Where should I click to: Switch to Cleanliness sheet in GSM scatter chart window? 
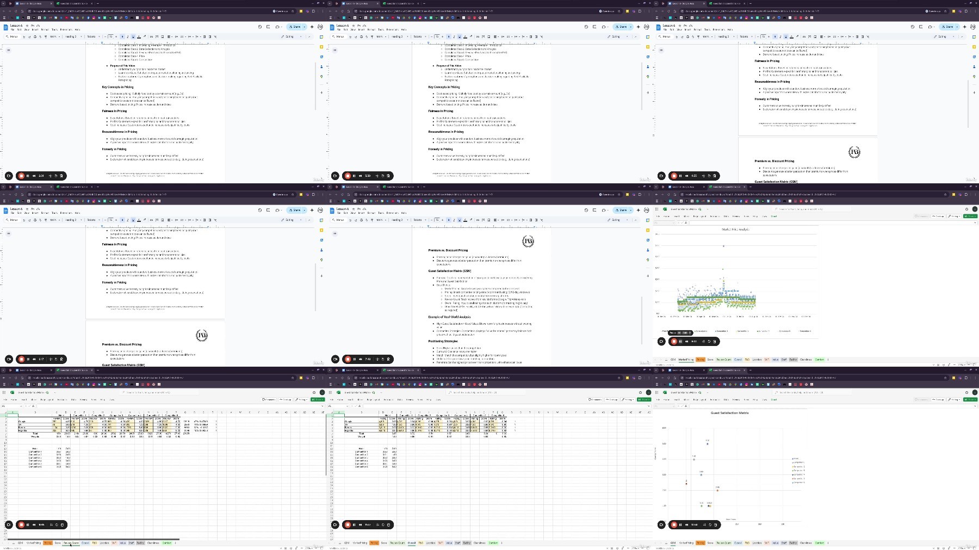click(x=806, y=542)
